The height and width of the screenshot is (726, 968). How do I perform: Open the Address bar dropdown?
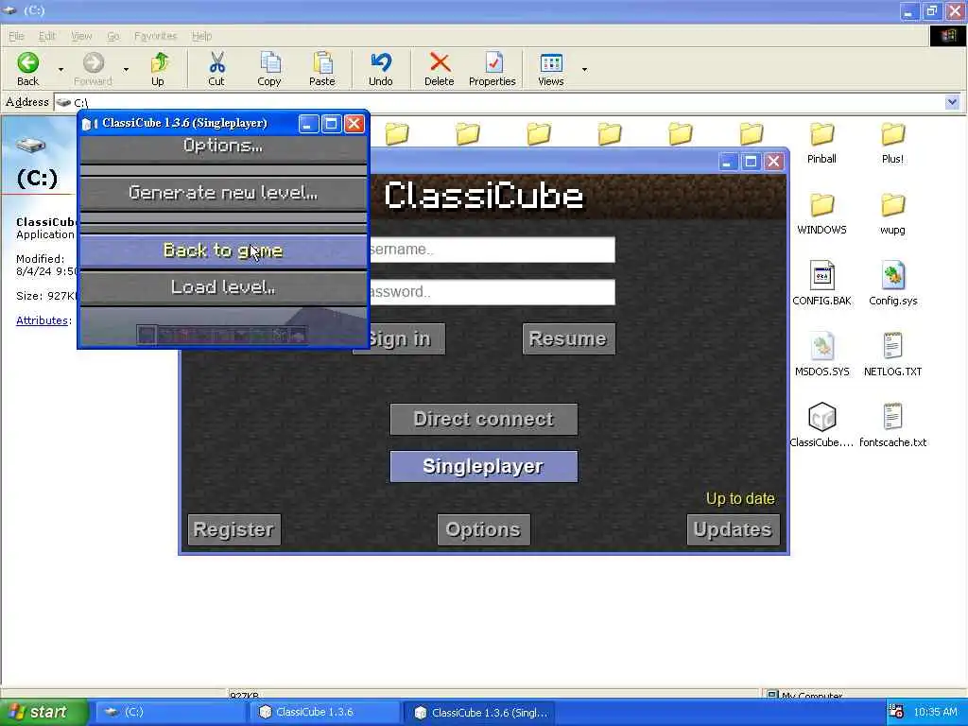click(x=952, y=102)
